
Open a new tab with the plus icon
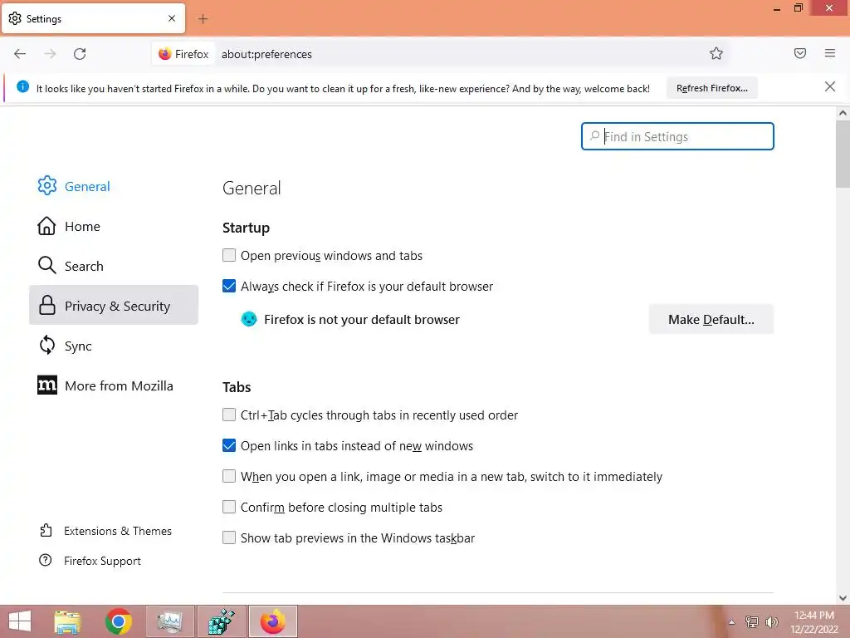coord(203,19)
